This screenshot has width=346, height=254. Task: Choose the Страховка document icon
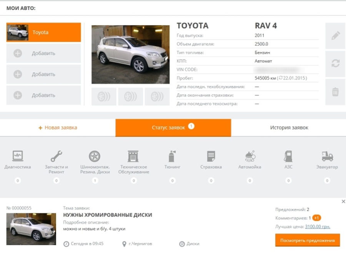tap(211, 156)
